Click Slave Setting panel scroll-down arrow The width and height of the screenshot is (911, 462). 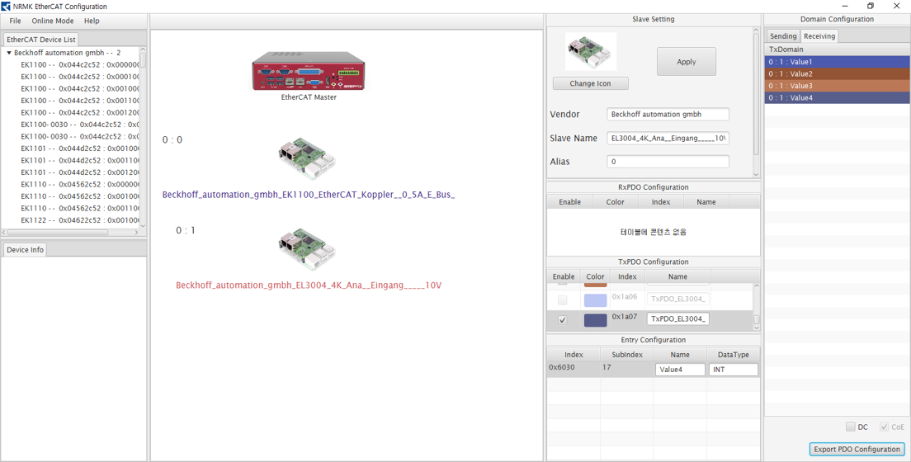pos(756,174)
